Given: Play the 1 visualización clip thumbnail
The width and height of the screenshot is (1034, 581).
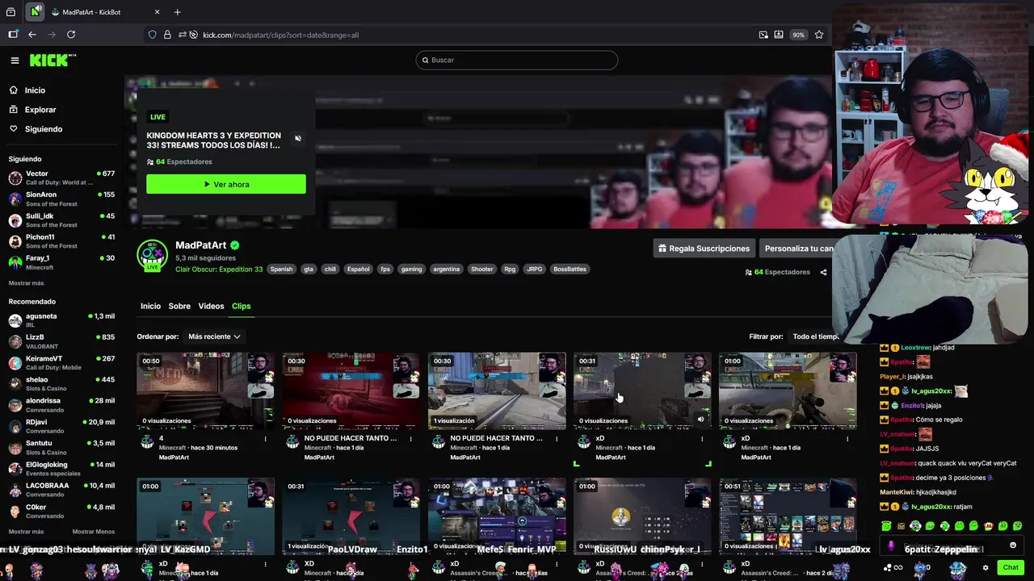Looking at the screenshot, I should click(497, 391).
